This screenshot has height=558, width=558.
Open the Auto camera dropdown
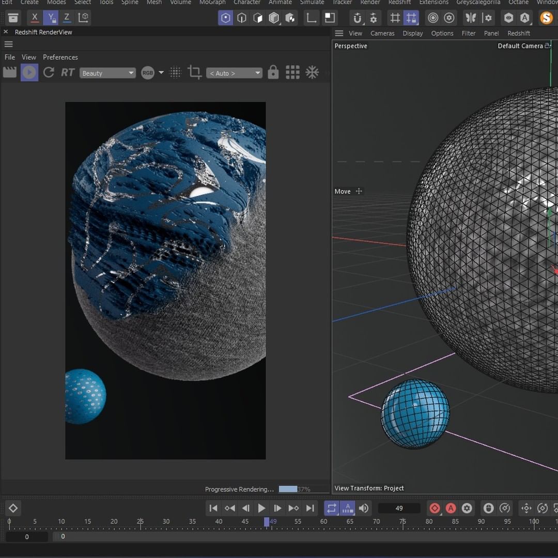point(234,73)
